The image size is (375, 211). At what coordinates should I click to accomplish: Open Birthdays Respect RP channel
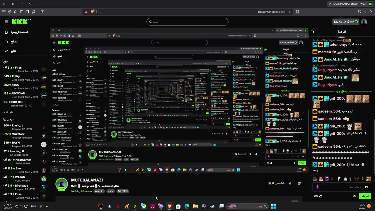pyautogui.click(x=25, y=187)
